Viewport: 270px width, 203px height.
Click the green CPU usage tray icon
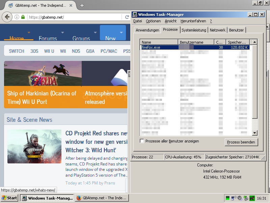point(227,198)
